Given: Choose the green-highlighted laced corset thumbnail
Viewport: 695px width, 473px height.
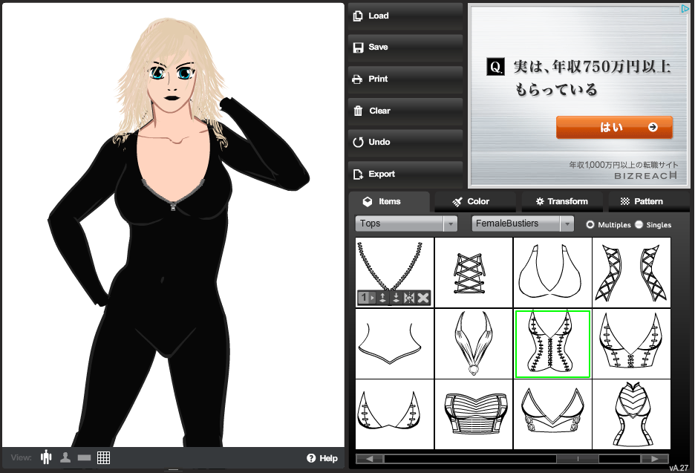Looking at the screenshot, I should pyautogui.click(x=552, y=344).
